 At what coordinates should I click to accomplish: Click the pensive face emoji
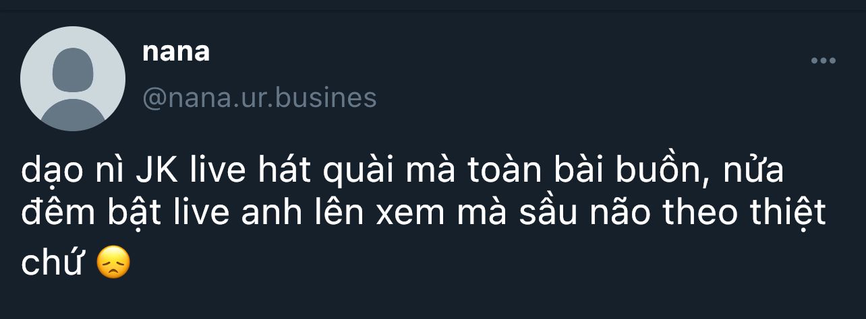click(x=113, y=263)
